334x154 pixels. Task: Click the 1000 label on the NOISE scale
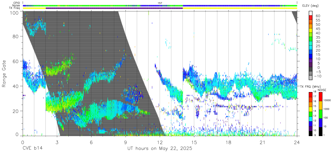[x=327, y=109]
